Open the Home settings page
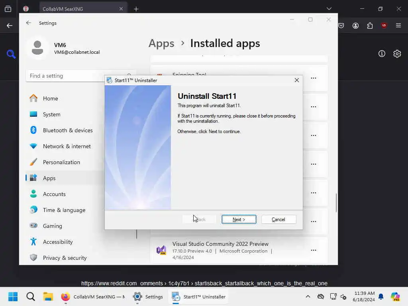Image resolution: width=408 pixels, height=306 pixels. tap(65, 98)
